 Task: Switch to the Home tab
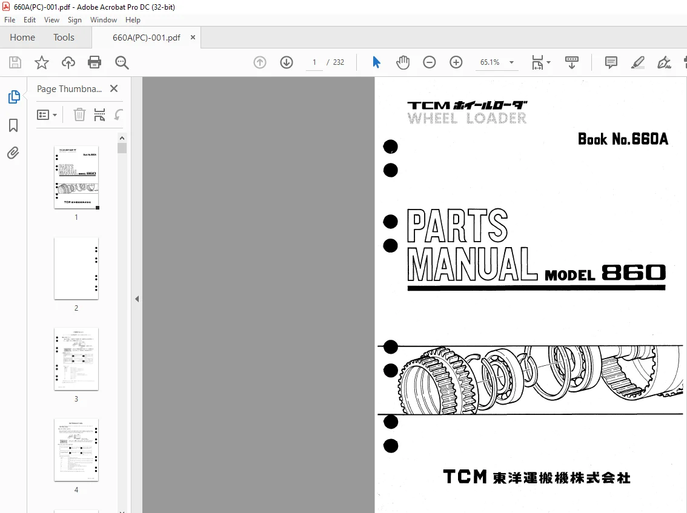[x=22, y=37]
